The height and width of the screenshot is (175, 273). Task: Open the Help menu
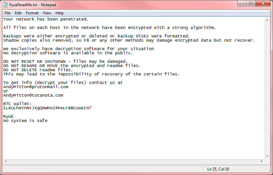pos(59,13)
